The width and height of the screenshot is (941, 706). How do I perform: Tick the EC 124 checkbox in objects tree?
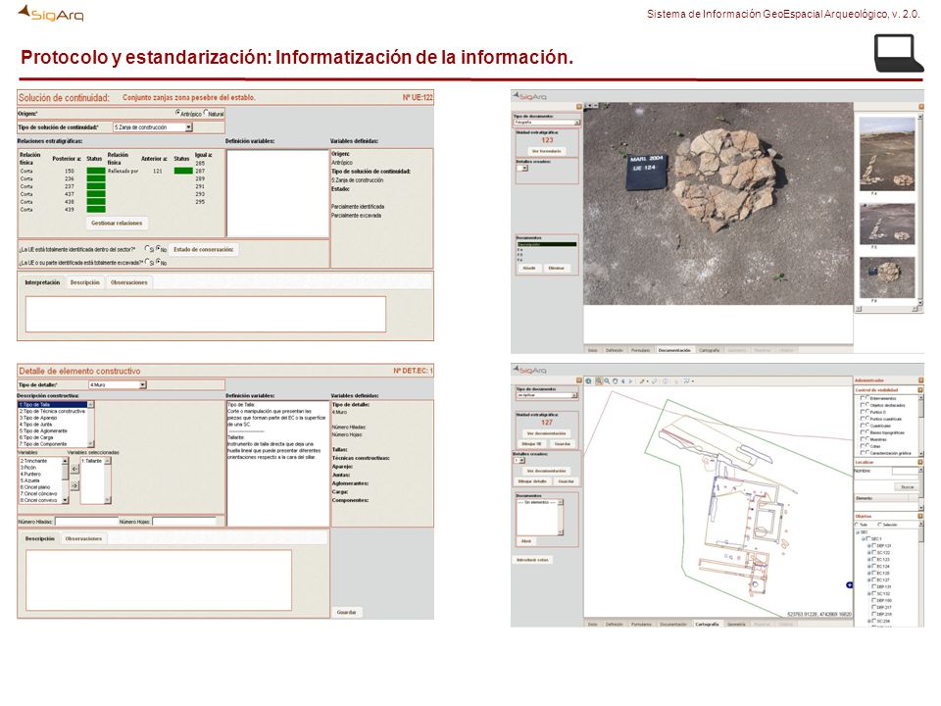(874, 566)
